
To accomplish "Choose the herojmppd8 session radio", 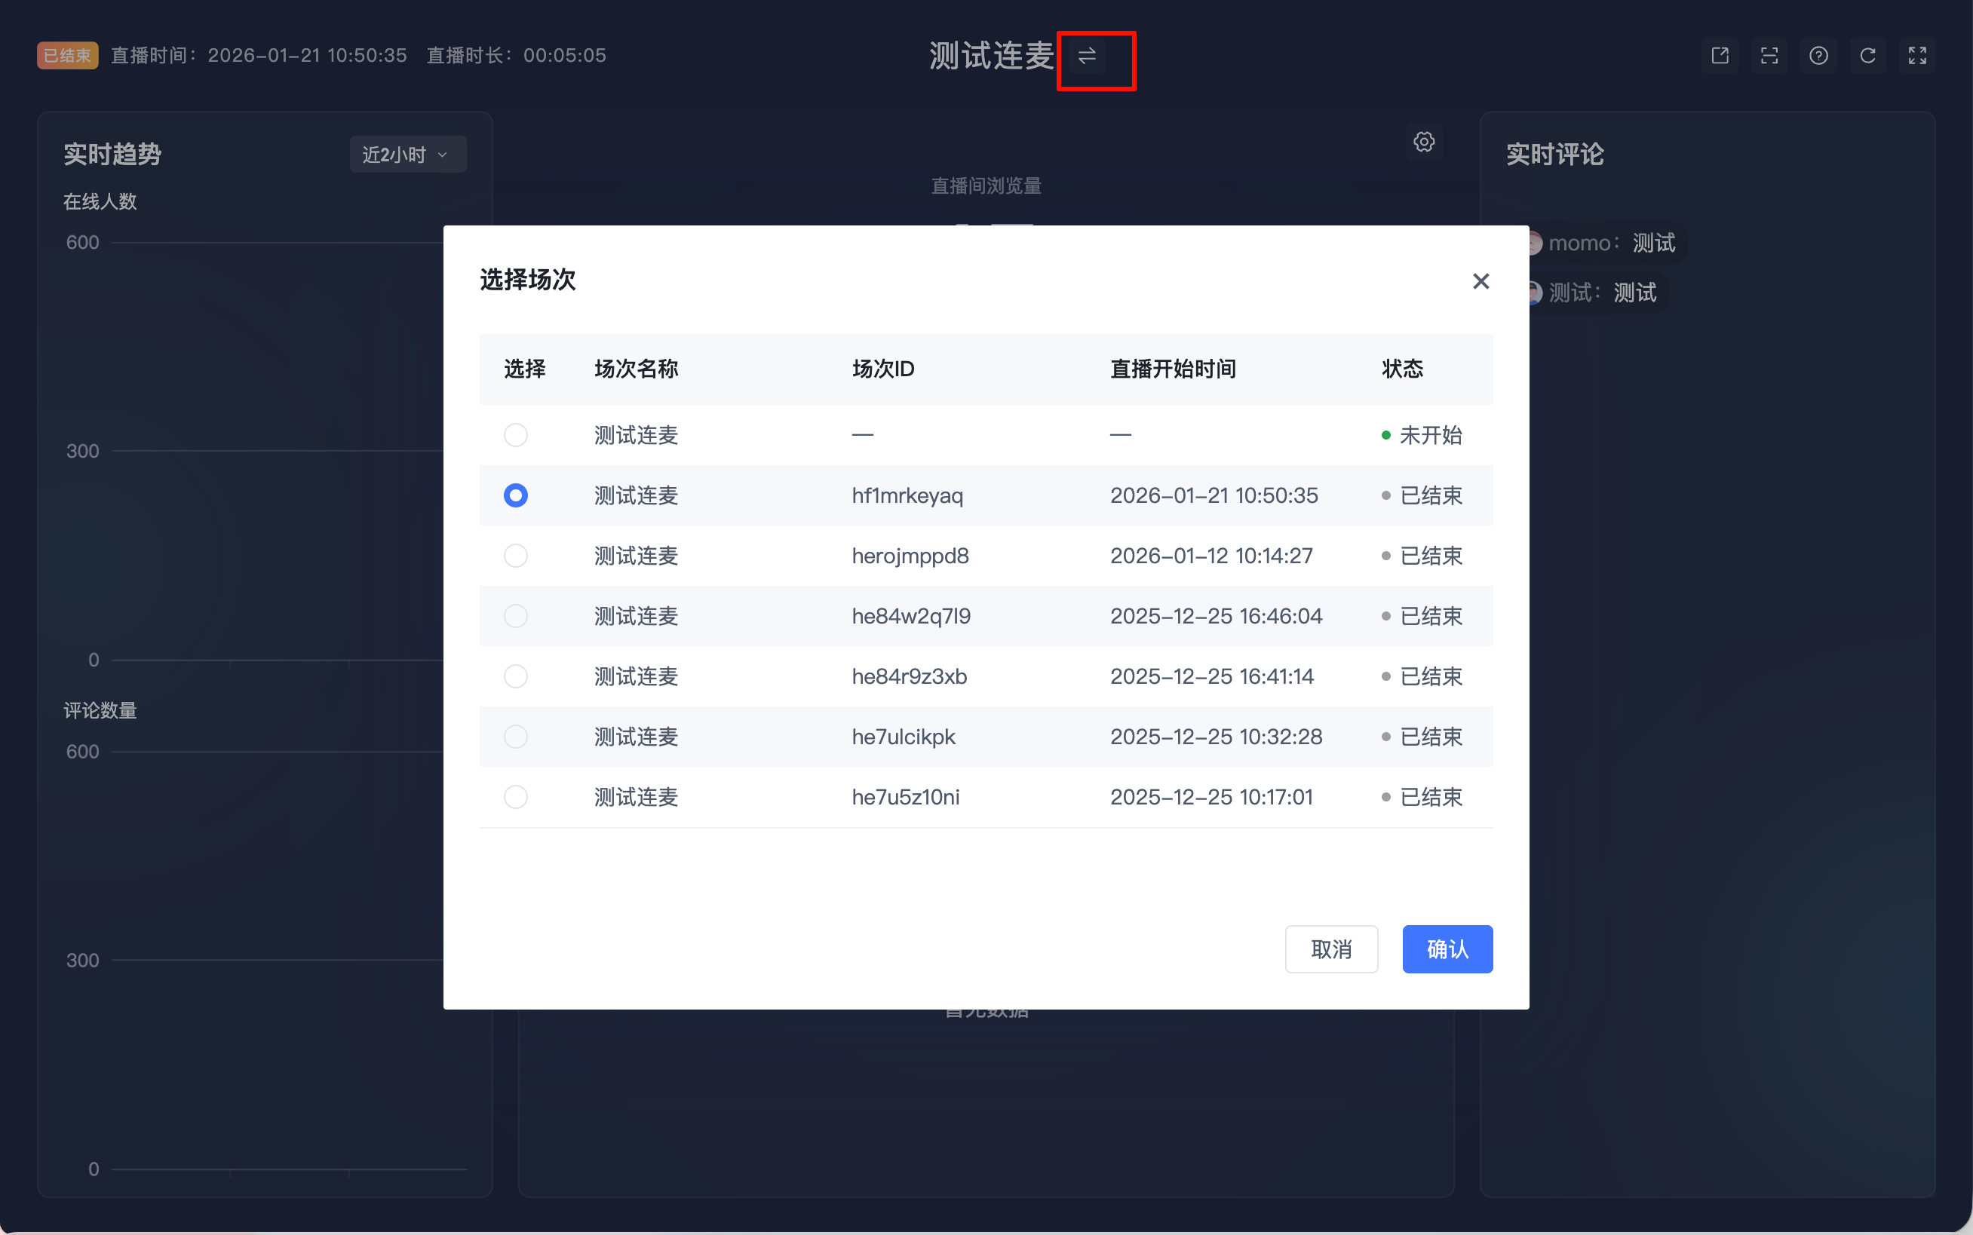I will 516,556.
